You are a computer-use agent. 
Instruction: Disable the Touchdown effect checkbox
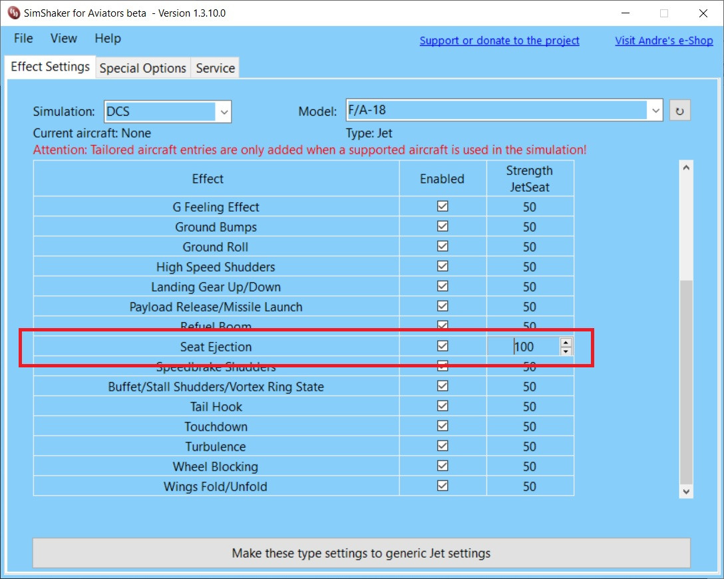pyautogui.click(x=443, y=426)
